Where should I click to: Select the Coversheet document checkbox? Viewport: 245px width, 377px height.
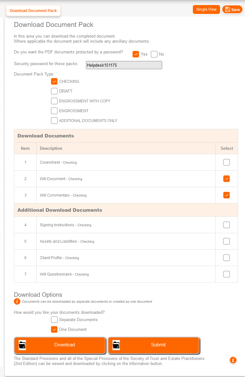226,162
